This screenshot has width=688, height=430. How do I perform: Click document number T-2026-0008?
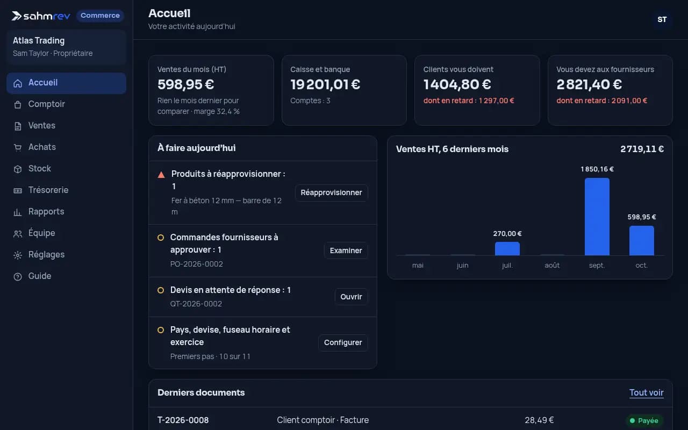[x=183, y=420]
